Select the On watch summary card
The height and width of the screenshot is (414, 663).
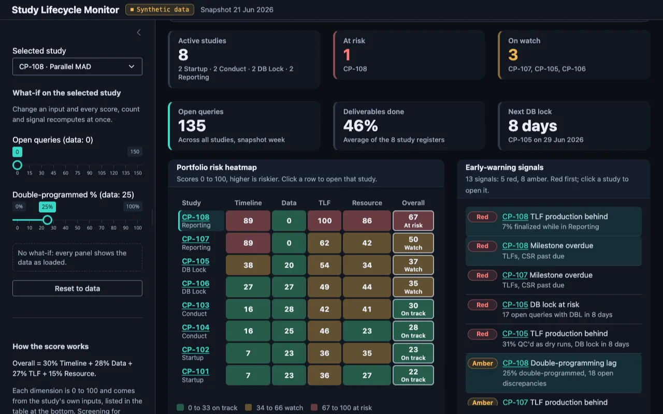coord(574,55)
